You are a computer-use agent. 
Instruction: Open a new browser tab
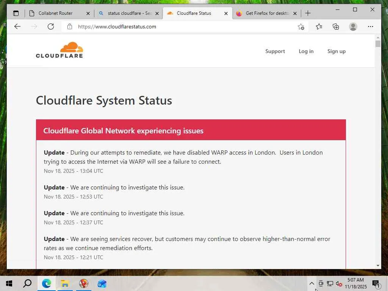tap(308, 13)
